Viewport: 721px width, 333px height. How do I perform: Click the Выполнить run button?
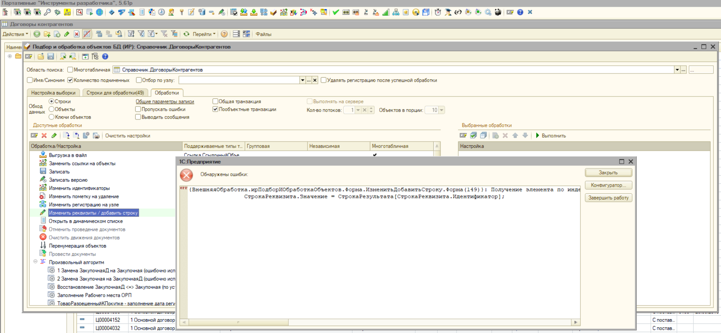click(x=551, y=136)
